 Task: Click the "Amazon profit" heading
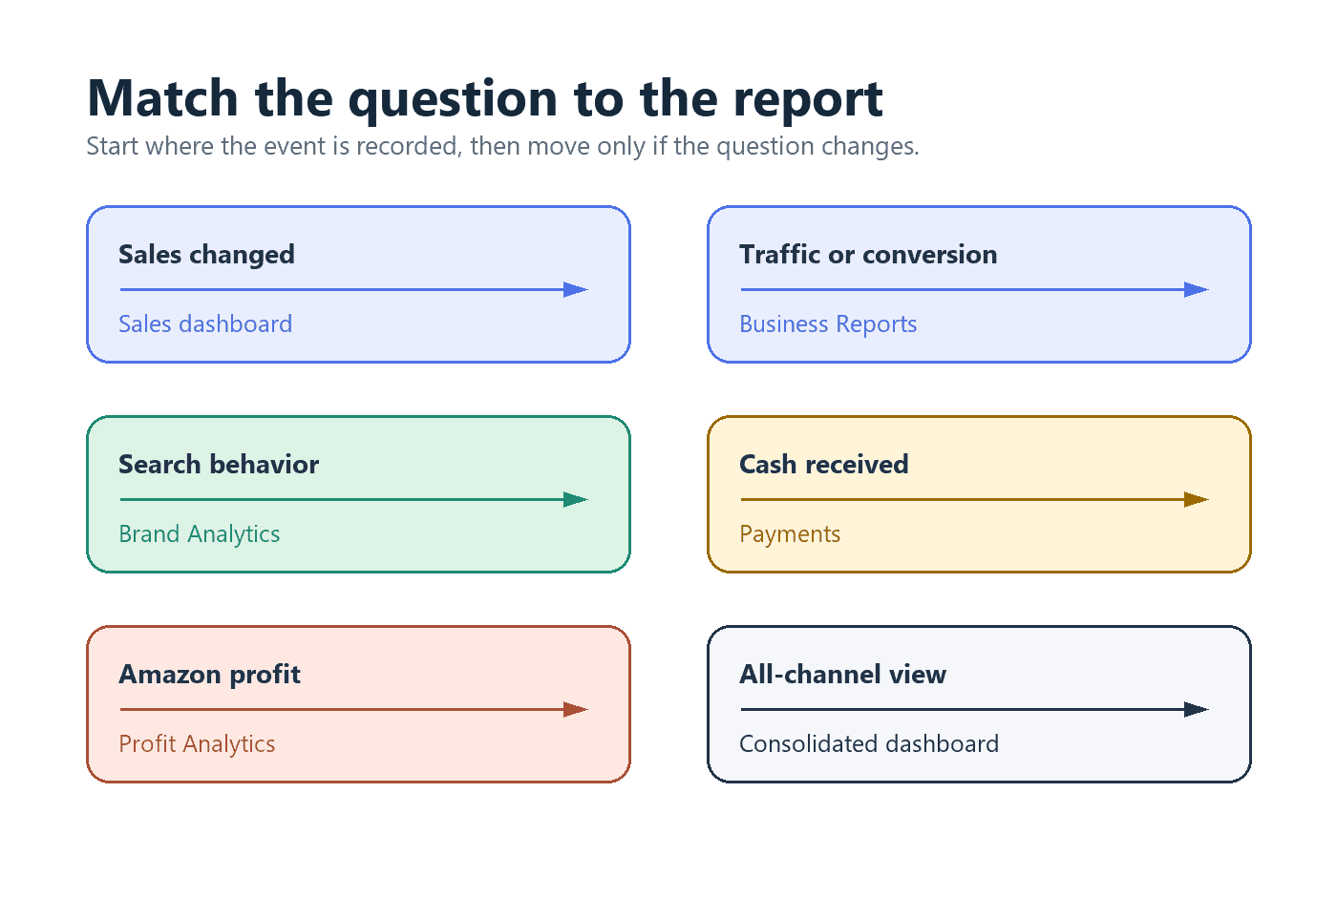[x=209, y=675]
